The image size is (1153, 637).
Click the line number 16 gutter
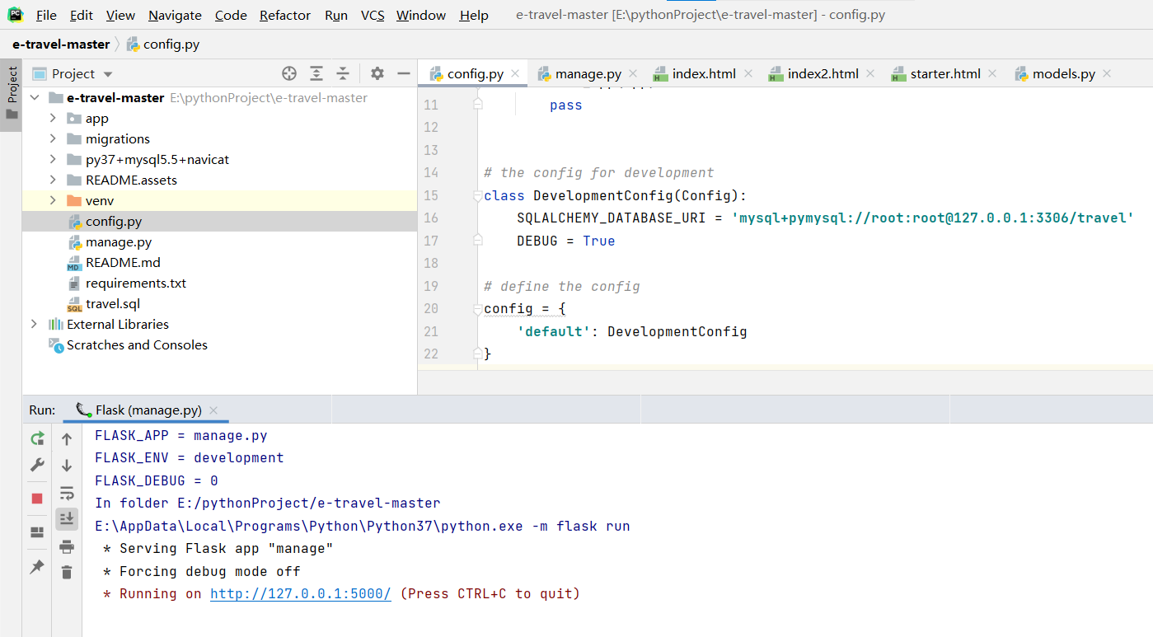[430, 218]
